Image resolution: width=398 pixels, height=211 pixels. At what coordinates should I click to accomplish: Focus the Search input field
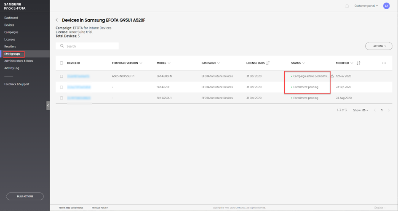coord(87,46)
